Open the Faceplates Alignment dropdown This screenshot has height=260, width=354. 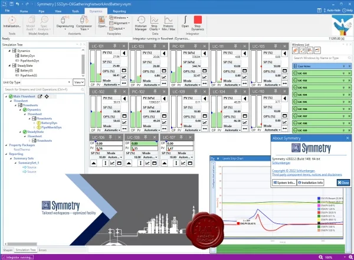click(119, 23)
